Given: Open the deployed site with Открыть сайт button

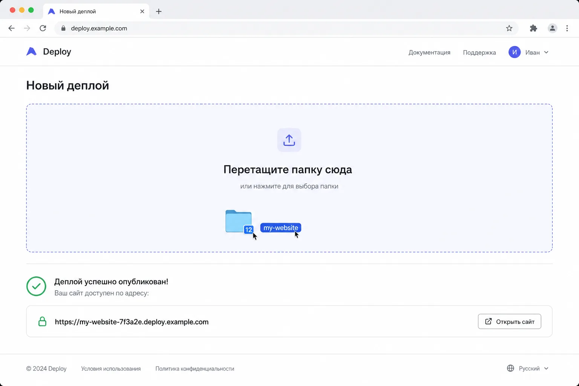Looking at the screenshot, I should tap(509, 322).
